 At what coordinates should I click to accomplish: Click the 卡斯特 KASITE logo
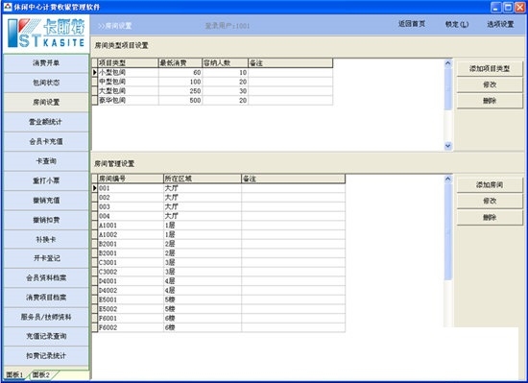[46, 34]
